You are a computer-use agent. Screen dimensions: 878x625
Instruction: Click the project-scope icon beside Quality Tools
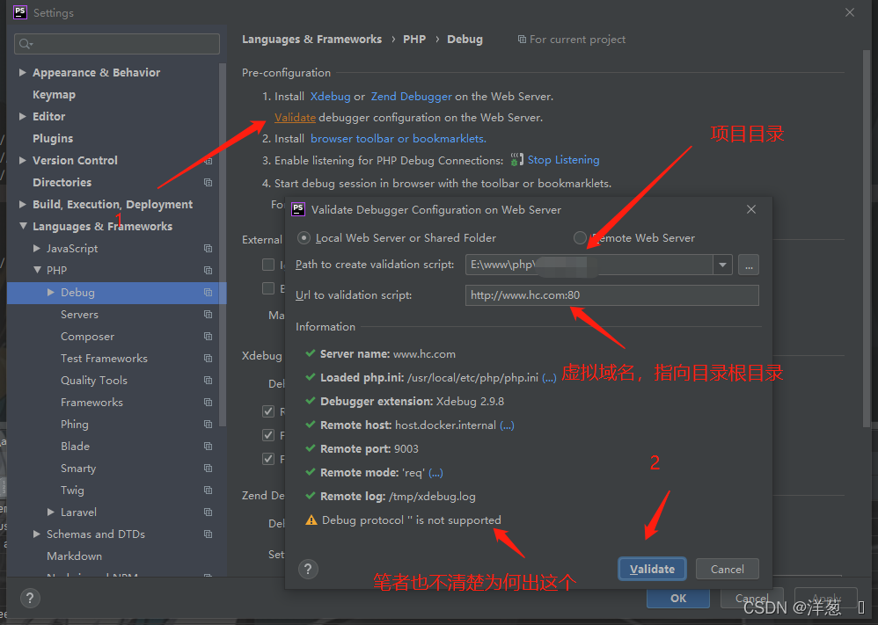209,381
